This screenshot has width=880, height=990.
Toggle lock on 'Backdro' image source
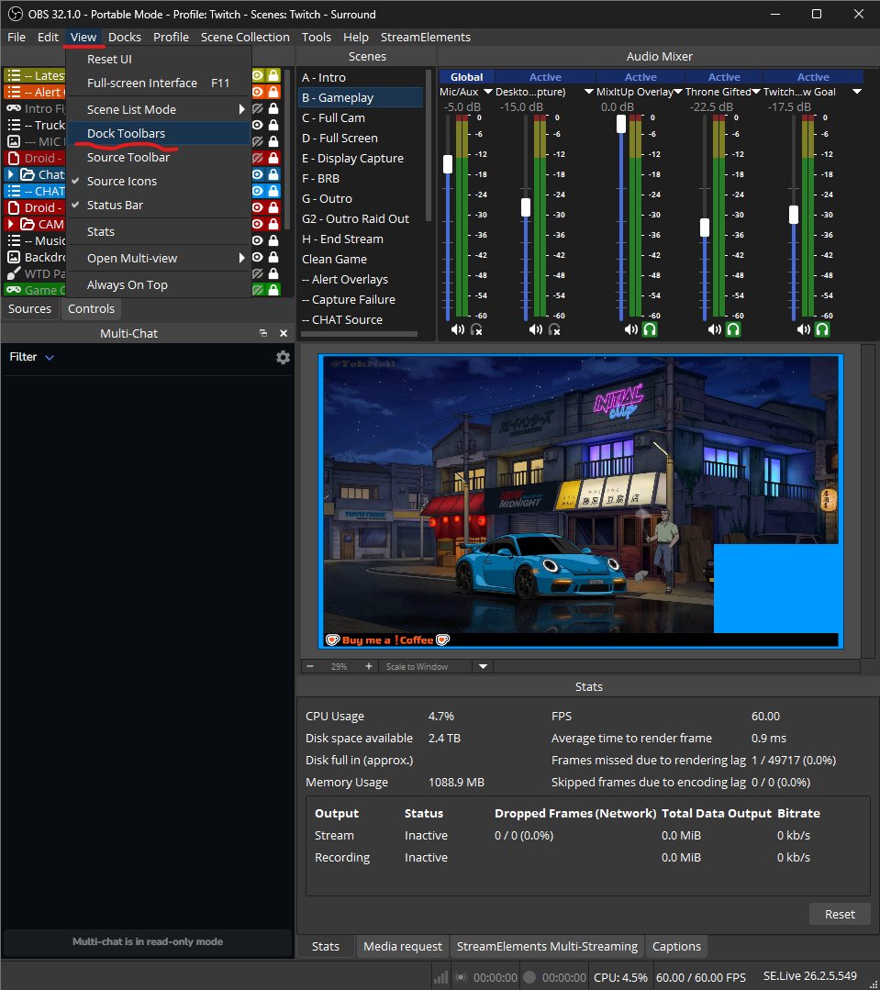[273, 257]
